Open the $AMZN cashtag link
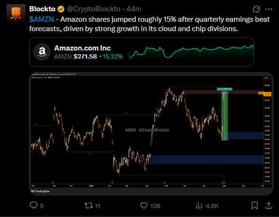This screenshot has width=279, height=217. point(41,19)
